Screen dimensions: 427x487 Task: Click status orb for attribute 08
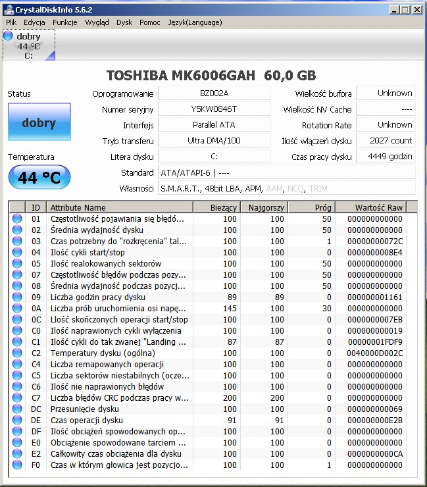click(x=17, y=286)
